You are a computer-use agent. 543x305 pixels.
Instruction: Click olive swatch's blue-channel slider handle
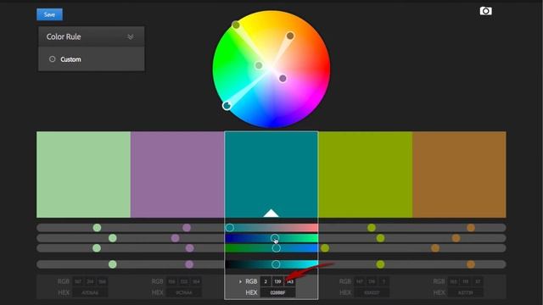[x=325, y=248]
